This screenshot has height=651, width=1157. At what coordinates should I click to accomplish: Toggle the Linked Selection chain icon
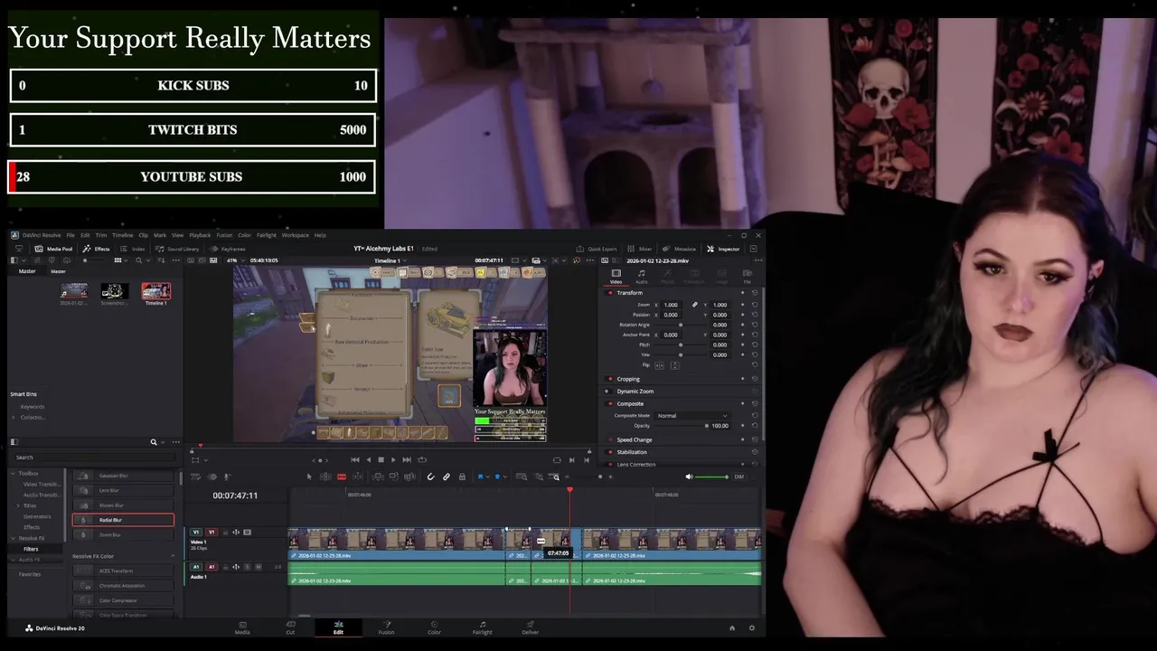[x=447, y=476]
